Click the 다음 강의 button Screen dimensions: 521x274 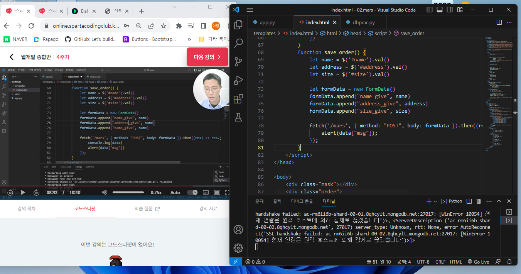(207, 57)
